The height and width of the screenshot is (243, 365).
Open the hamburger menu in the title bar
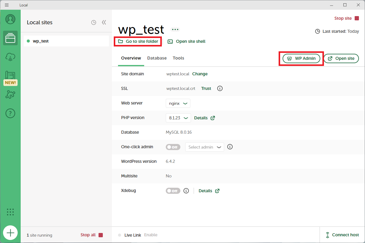[7, 5]
